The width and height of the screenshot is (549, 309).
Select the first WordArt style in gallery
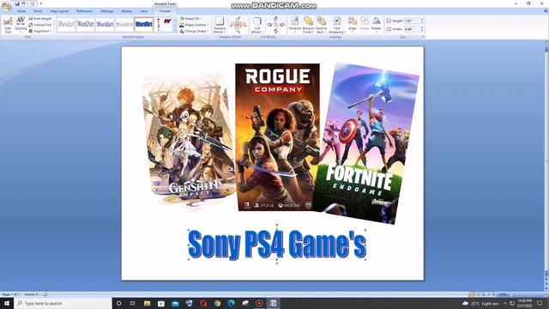point(66,24)
